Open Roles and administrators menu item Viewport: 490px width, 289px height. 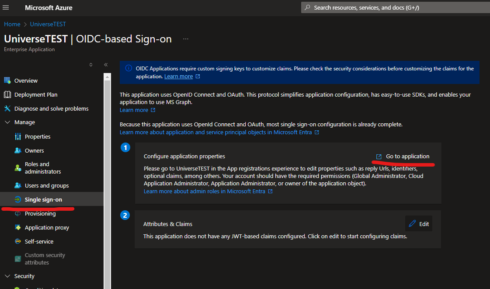(43, 168)
